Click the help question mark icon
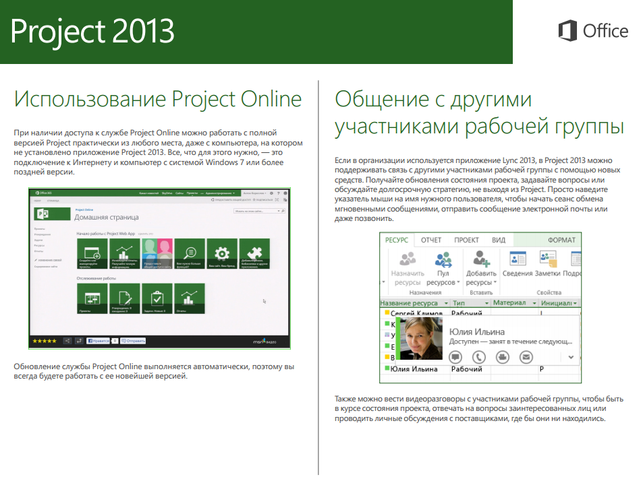This screenshot has width=641, height=483. pos(279,193)
